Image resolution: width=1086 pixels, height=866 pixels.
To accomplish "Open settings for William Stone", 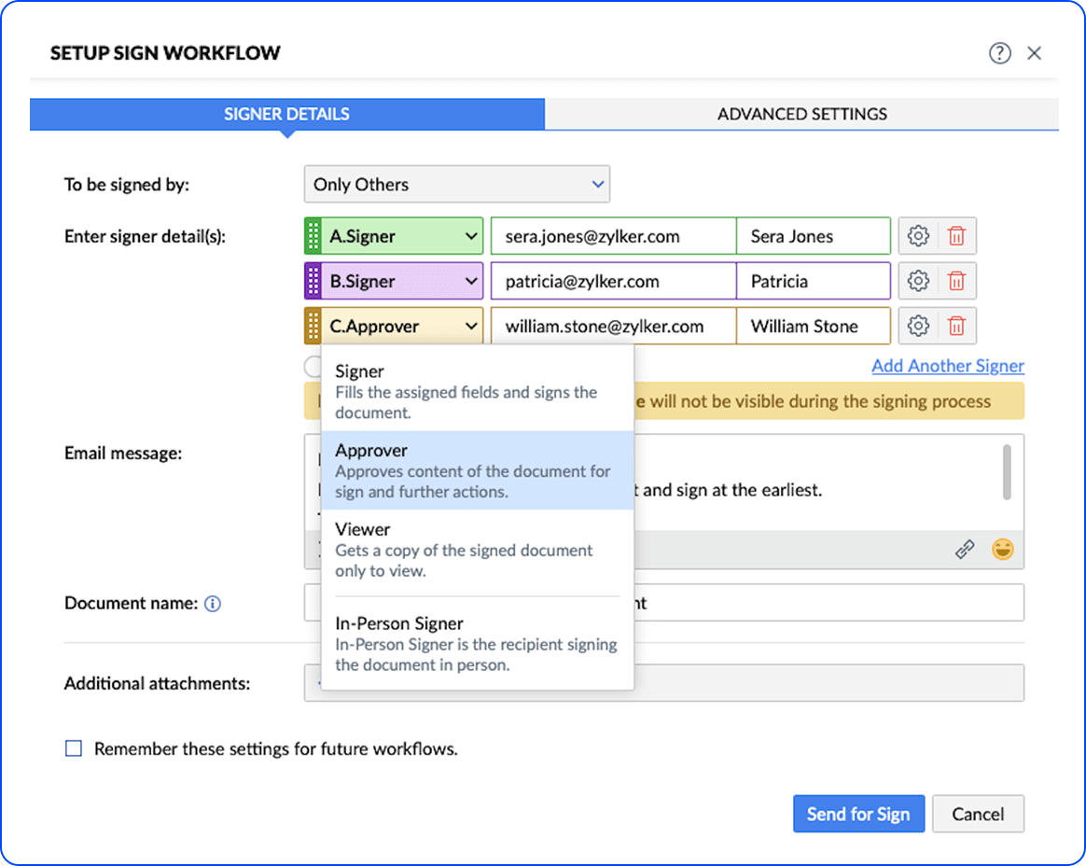I will tap(918, 326).
